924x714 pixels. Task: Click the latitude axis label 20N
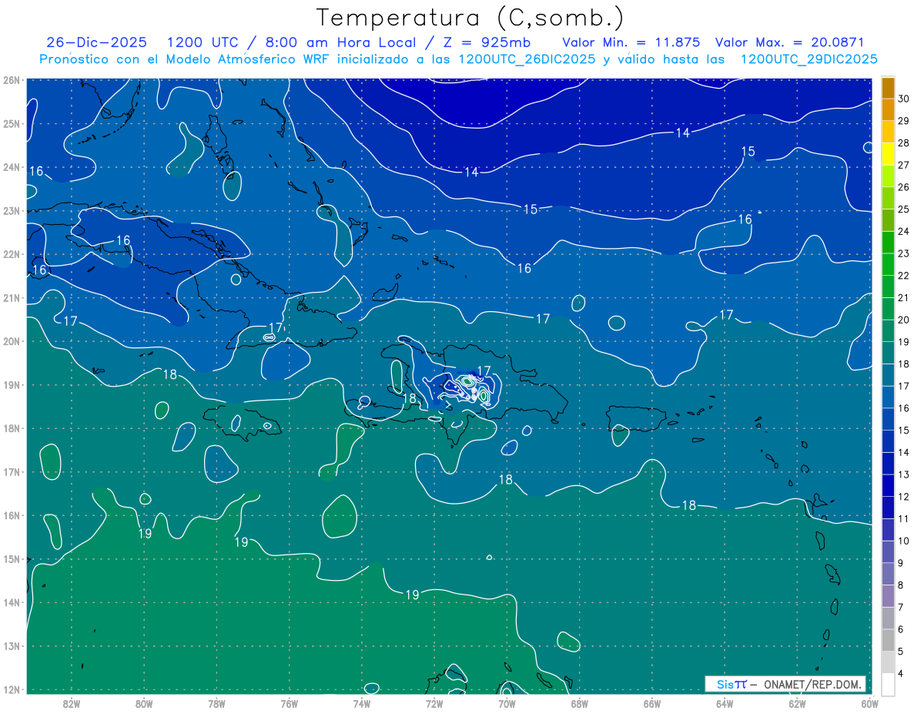coord(11,341)
